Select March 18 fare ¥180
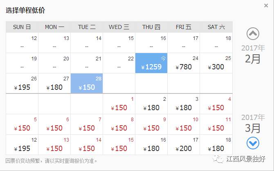Screen dimensions: 274x171 tap(216, 145)
